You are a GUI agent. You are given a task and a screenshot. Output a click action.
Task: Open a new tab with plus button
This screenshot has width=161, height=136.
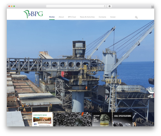pos(153,7)
